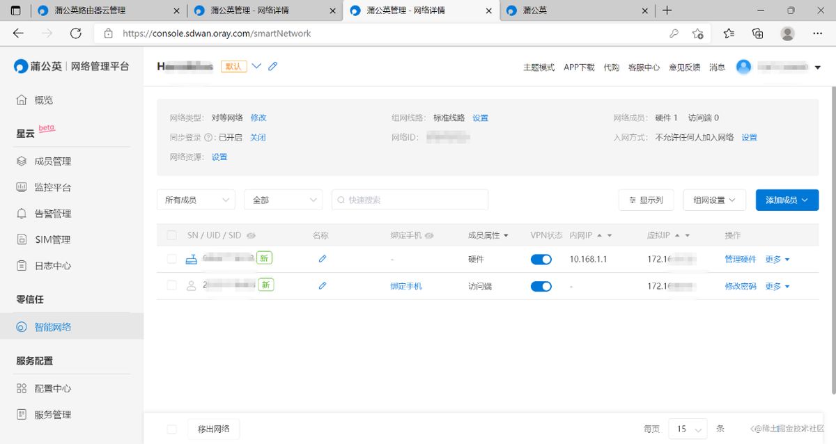Click the 移出网络 button
This screenshot has width=836, height=444.
(213, 429)
